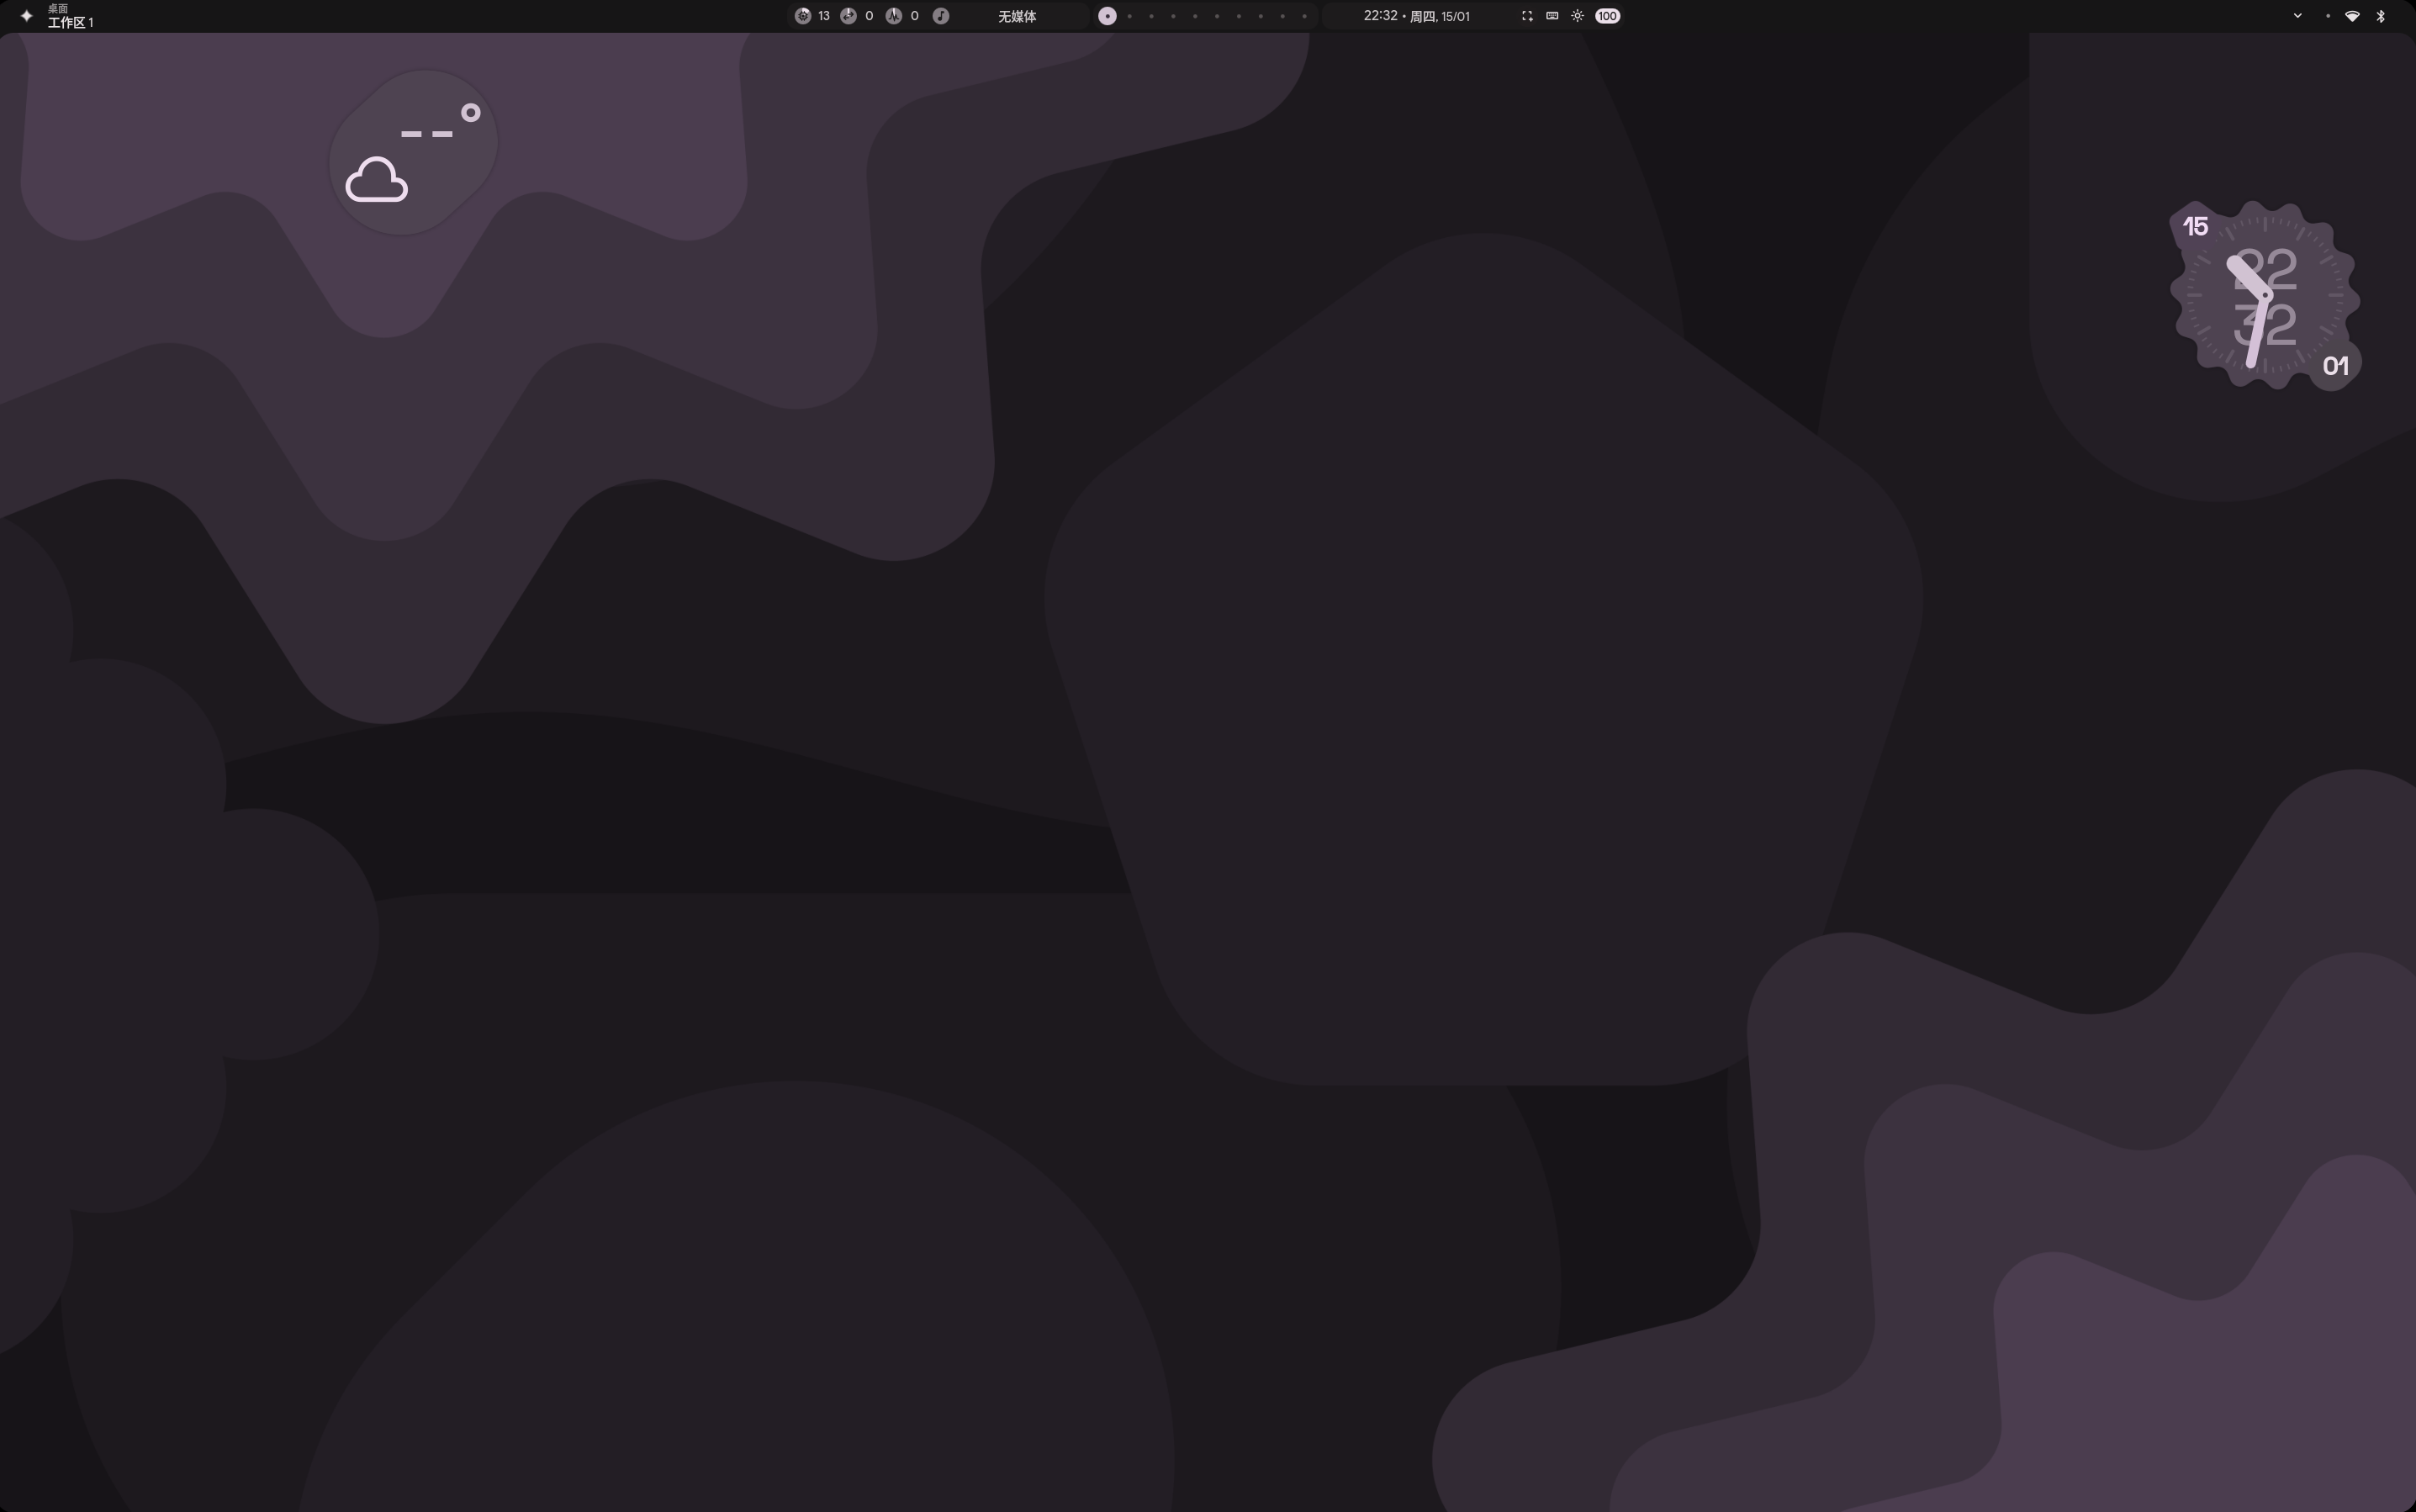2416x1512 pixels.
Task: Click the brightness sun icon
Action: (x=1577, y=16)
